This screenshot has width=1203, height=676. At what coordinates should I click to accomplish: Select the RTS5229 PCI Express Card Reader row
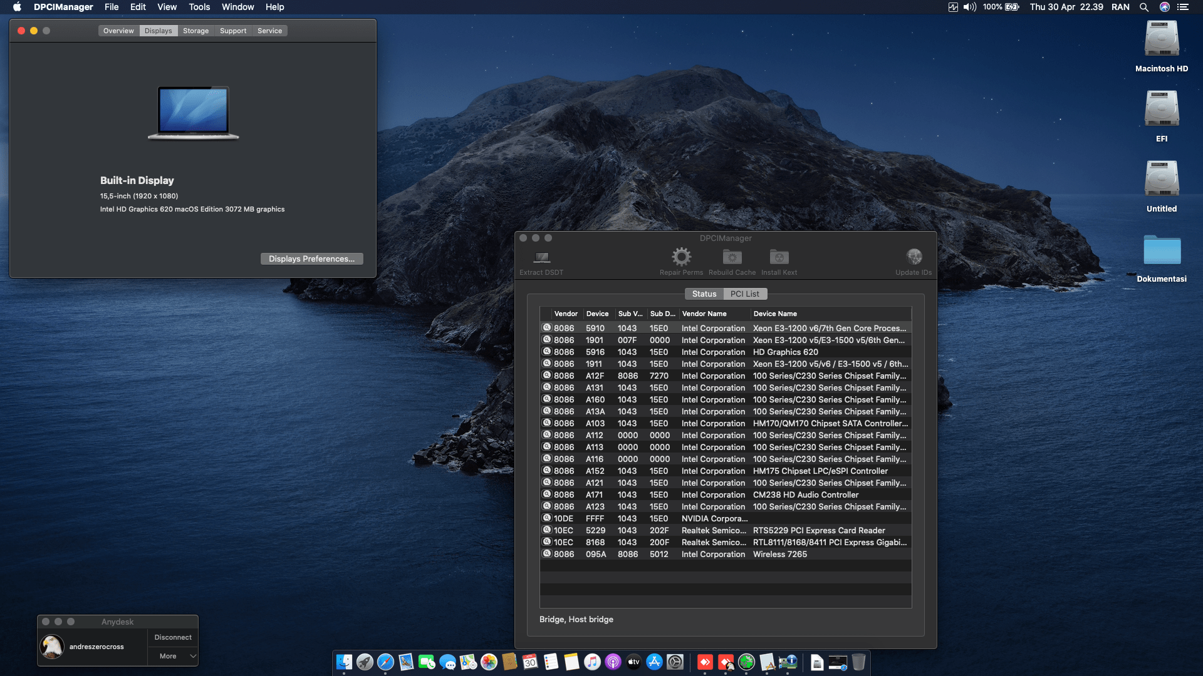click(x=726, y=531)
